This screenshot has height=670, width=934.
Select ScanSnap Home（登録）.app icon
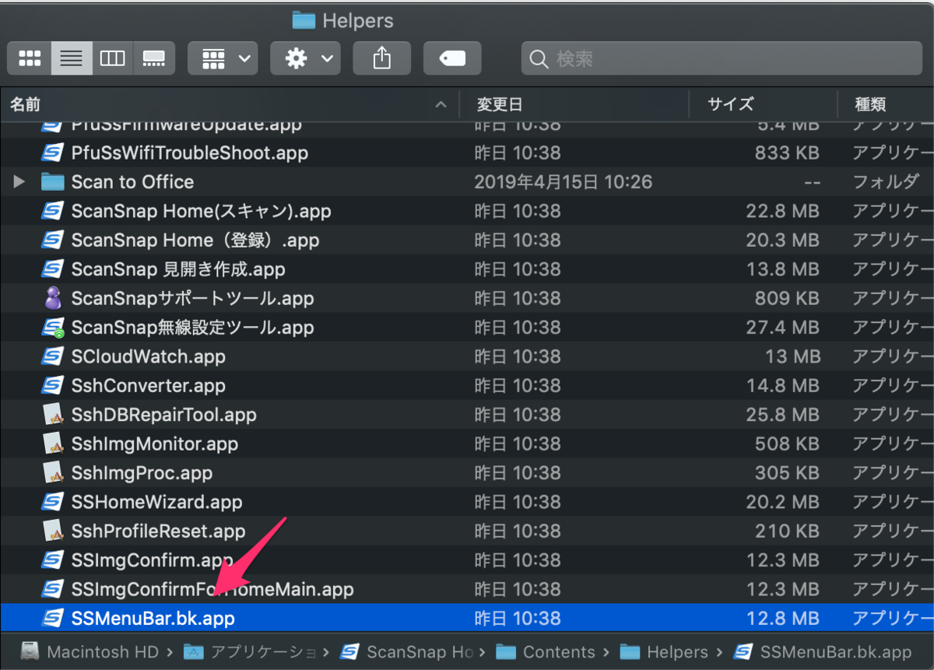pyautogui.click(x=52, y=240)
